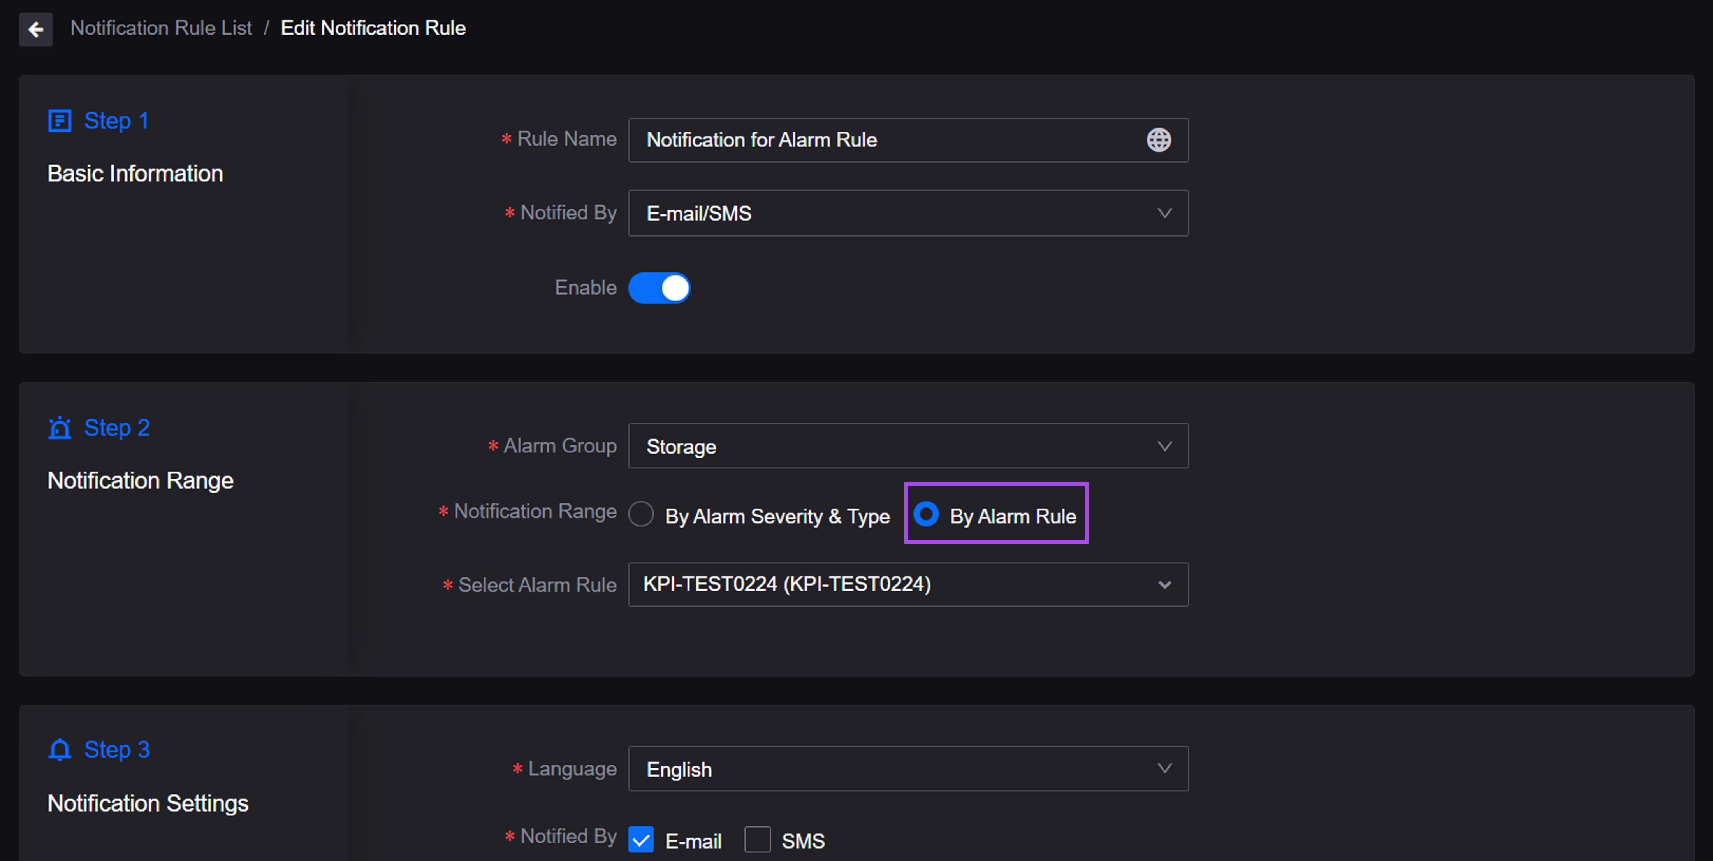The image size is (1713, 861).
Task: Select the By Alarm Rule radio
Action: coord(926,514)
